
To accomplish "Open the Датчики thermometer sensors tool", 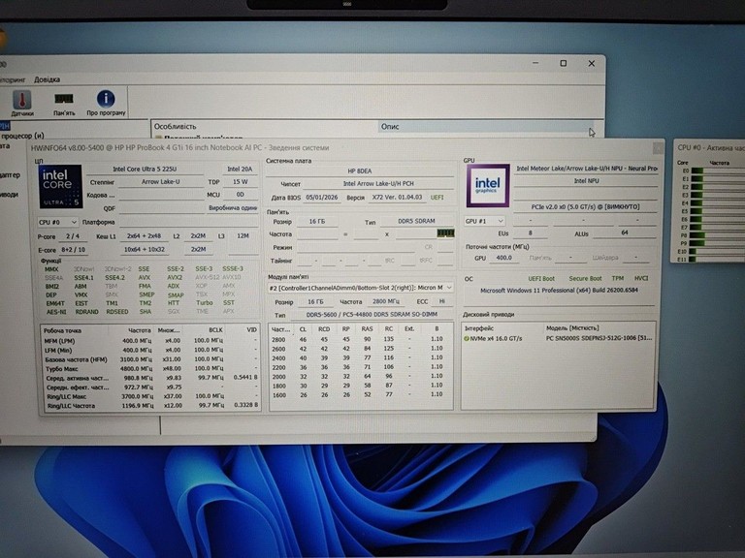I will coord(22,103).
